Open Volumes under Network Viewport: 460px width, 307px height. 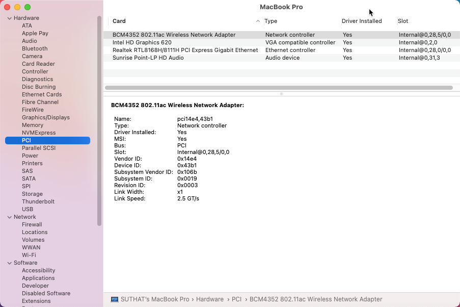33,240
